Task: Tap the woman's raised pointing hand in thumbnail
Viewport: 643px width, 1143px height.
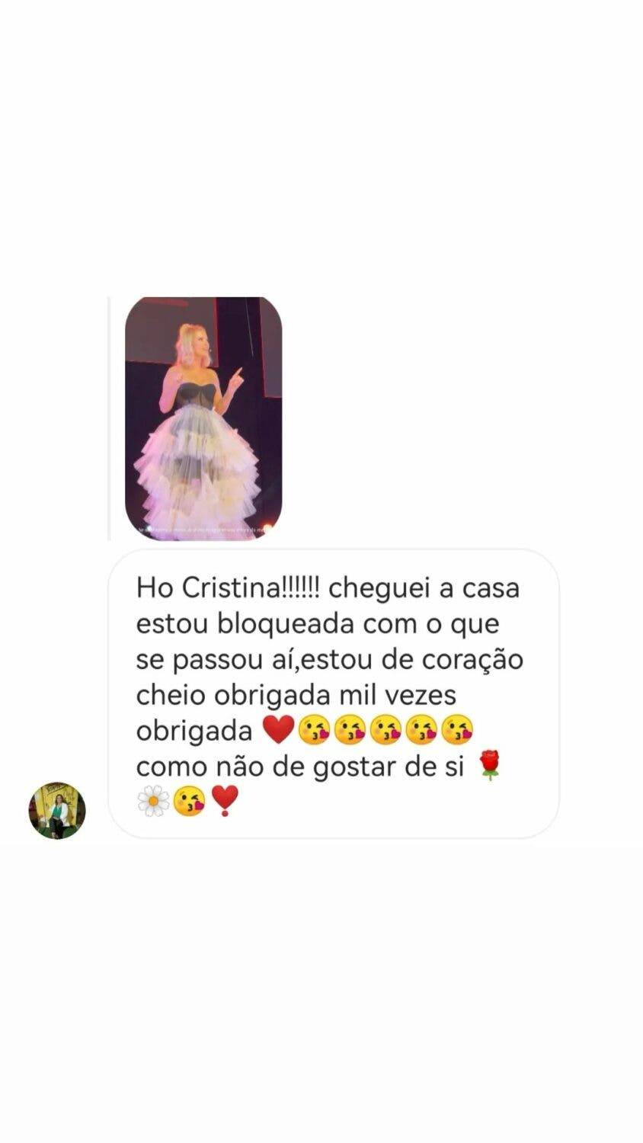Action: 237,375
